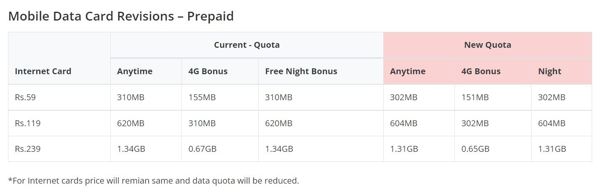601x192 pixels.
Task: Select the Rs.239 internet card cell
Action: point(27,149)
